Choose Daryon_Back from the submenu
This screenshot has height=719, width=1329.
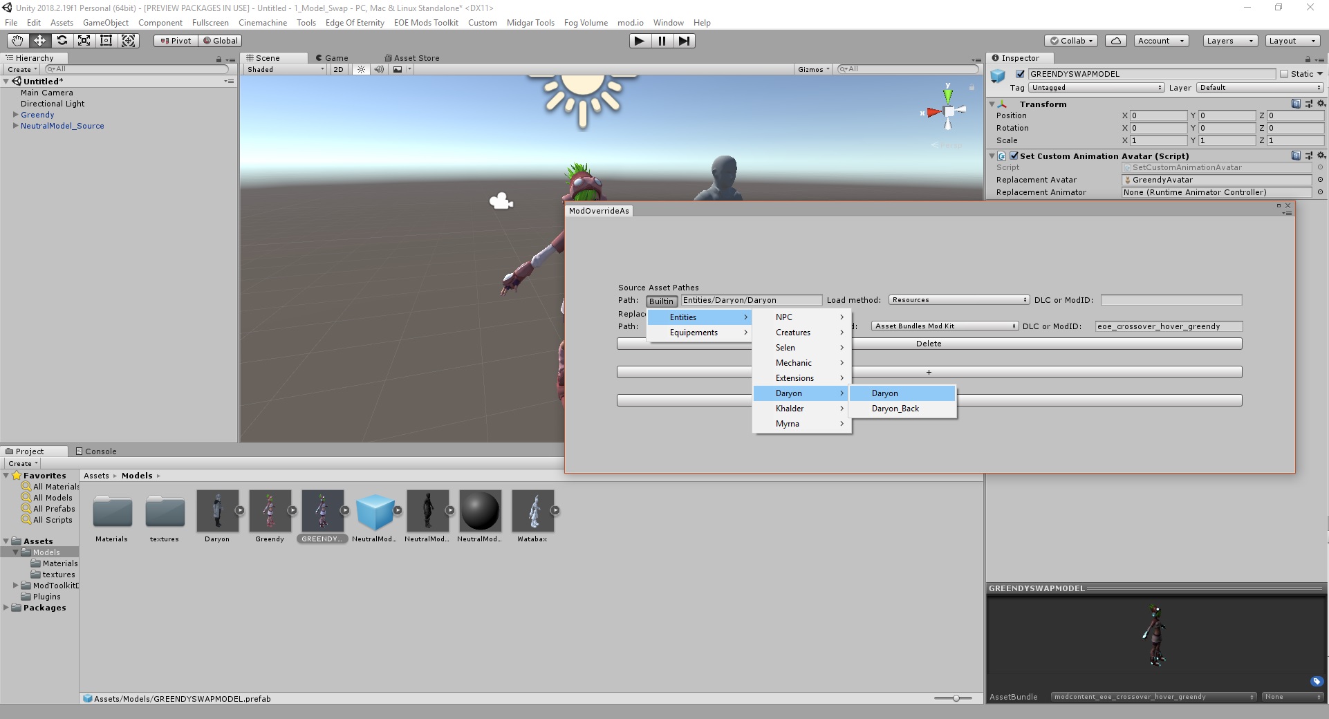coord(903,409)
